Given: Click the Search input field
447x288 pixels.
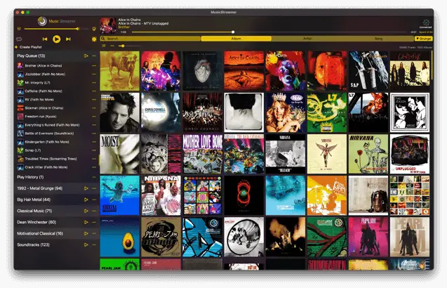Looking at the screenshot, I should point(150,39).
